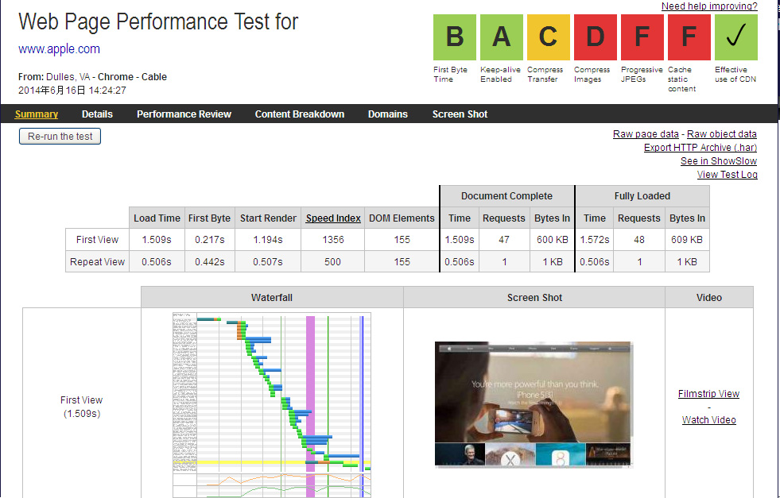Open the Raw object data link
780x498 pixels.
tap(722, 133)
